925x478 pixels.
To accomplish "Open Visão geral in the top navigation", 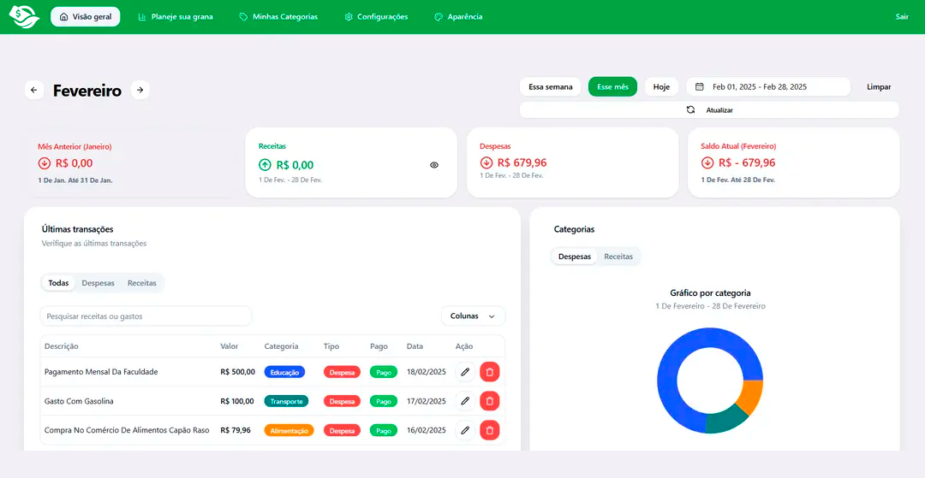I will tap(86, 16).
